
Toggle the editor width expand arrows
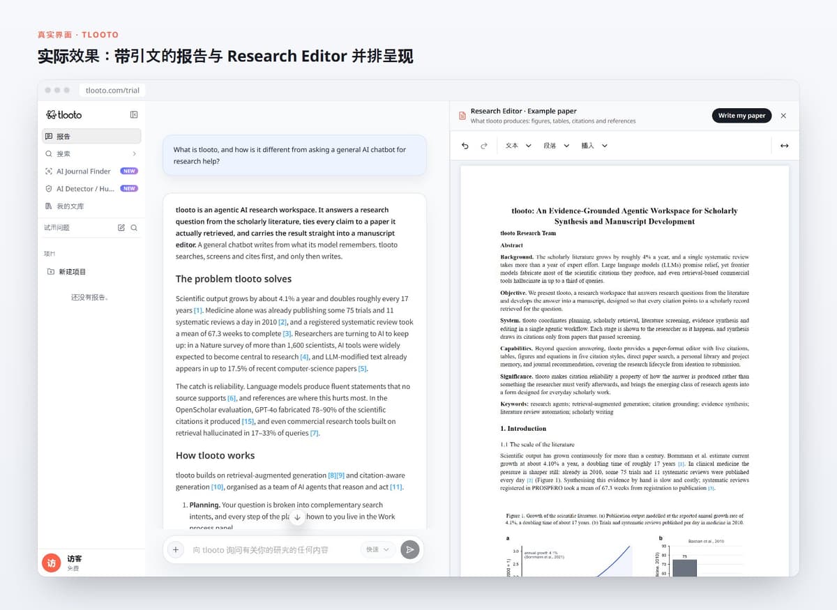click(784, 146)
